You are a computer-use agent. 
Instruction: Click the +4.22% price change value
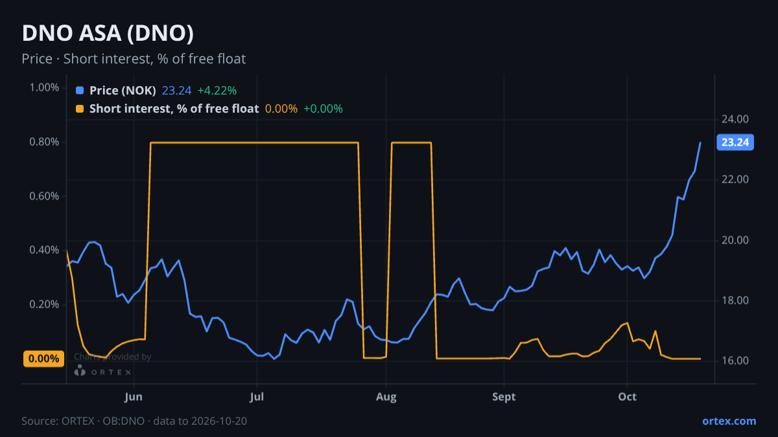coord(217,91)
